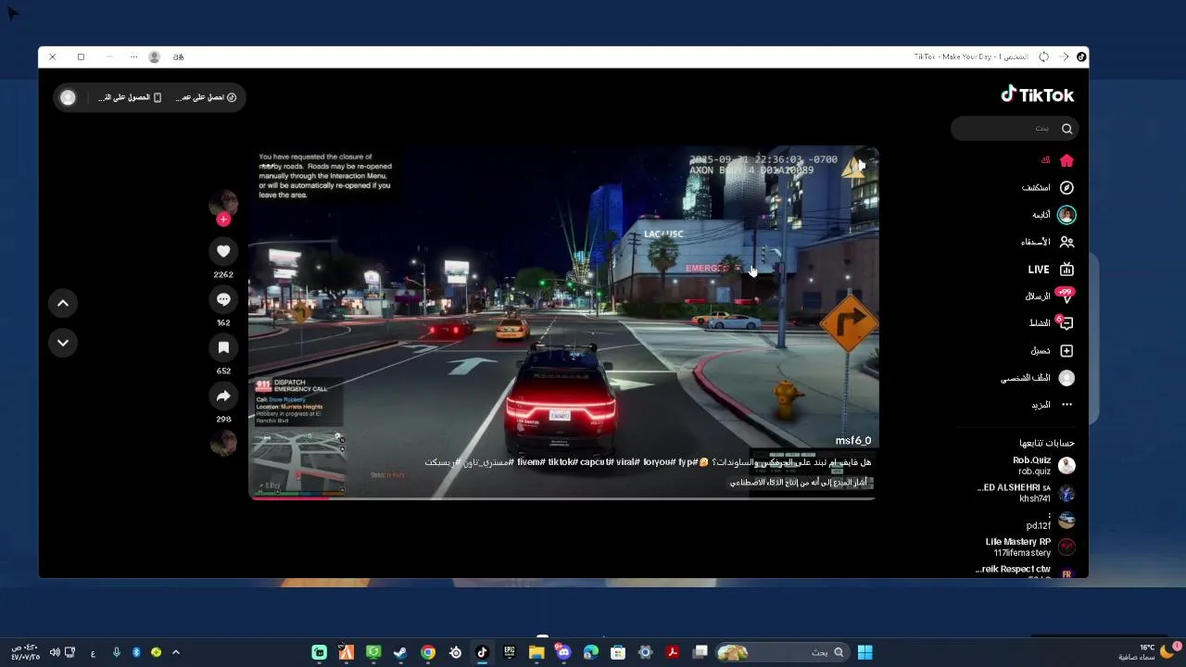Open the Bluetooth tray icon
The height and width of the screenshot is (667, 1186).
136,652
